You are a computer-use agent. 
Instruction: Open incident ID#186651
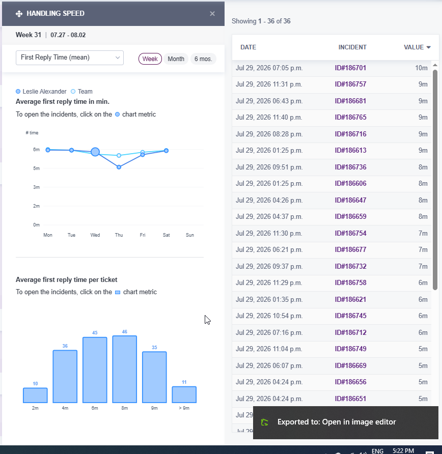tap(350, 399)
